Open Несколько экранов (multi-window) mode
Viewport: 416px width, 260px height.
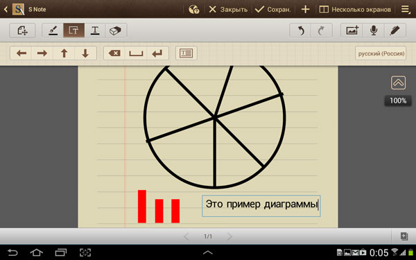click(355, 10)
